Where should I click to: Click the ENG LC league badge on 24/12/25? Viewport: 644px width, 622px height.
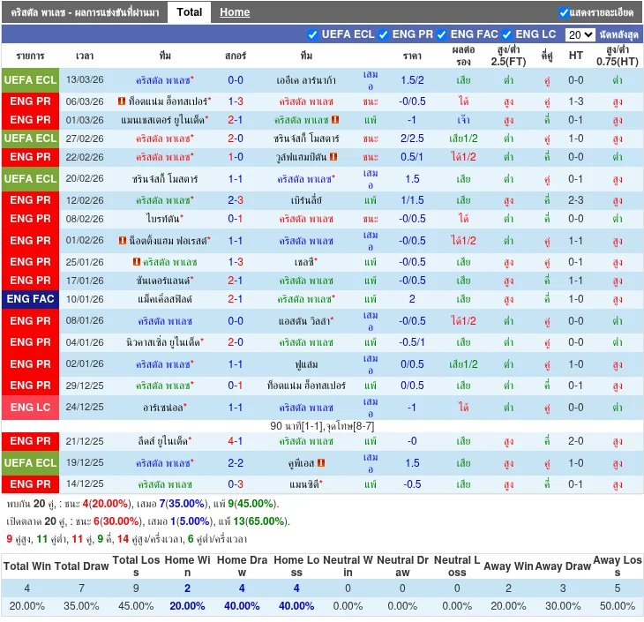(31, 408)
